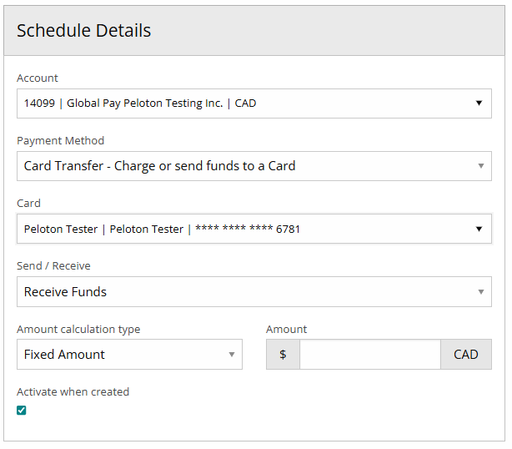The height and width of the screenshot is (449, 512).
Task: Open the Account dropdown field
Action: pyautogui.click(x=242, y=103)
